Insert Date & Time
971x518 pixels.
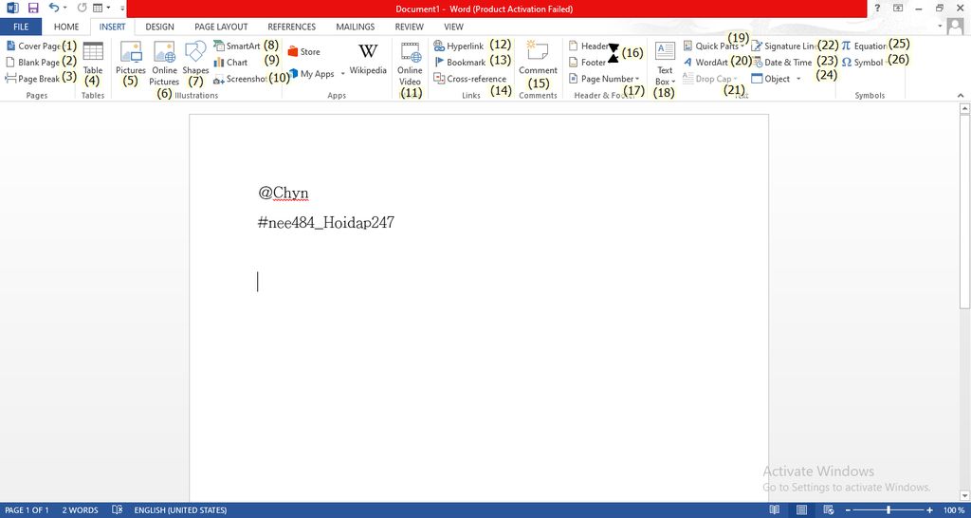click(782, 62)
